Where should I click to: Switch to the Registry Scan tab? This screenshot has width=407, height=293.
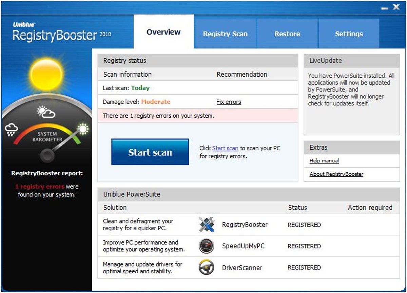[225, 34]
